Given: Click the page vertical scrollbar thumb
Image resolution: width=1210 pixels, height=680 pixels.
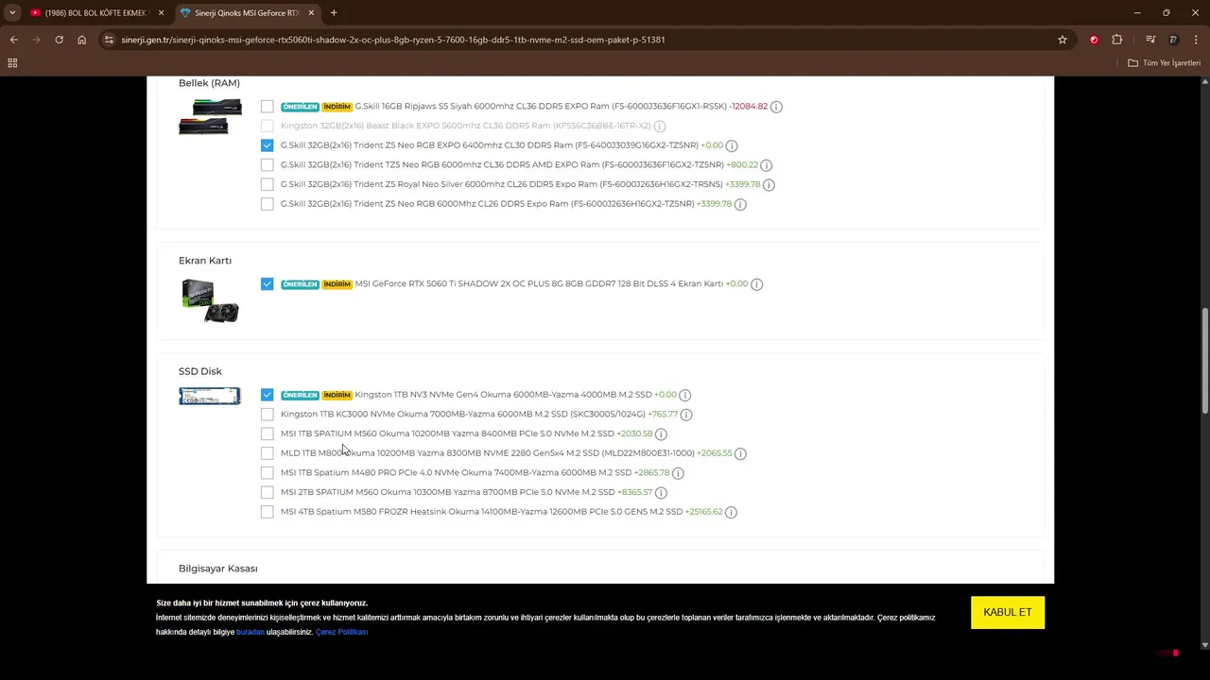Looking at the screenshot, I should click(x=1204, y=361).
